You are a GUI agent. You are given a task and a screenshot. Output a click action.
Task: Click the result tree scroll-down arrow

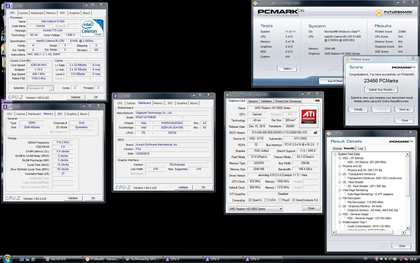[408, 228]
